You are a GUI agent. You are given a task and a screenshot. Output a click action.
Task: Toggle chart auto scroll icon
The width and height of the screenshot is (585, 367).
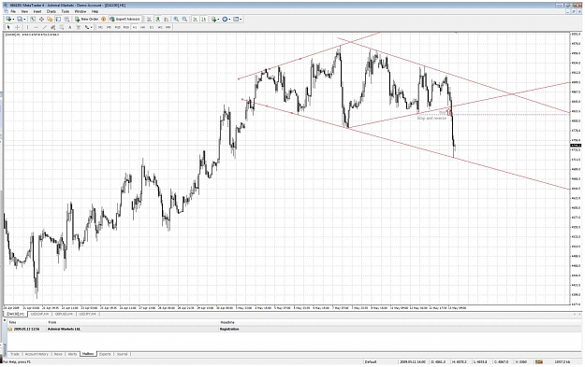(x=195, y=19)
